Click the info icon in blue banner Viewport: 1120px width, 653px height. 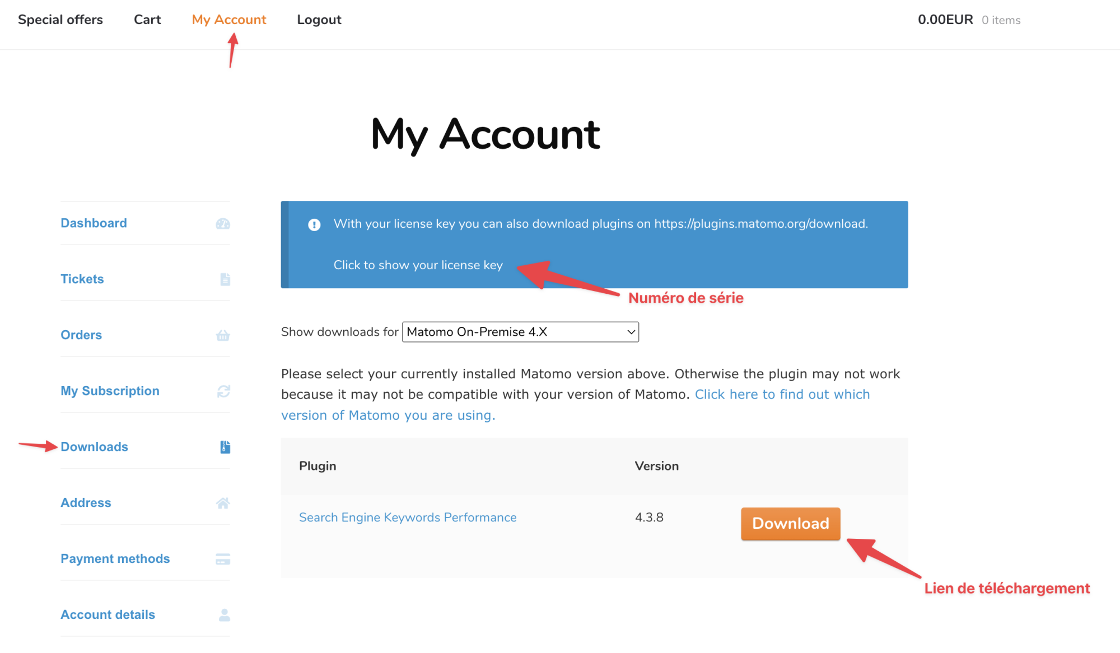coord(314,225)
